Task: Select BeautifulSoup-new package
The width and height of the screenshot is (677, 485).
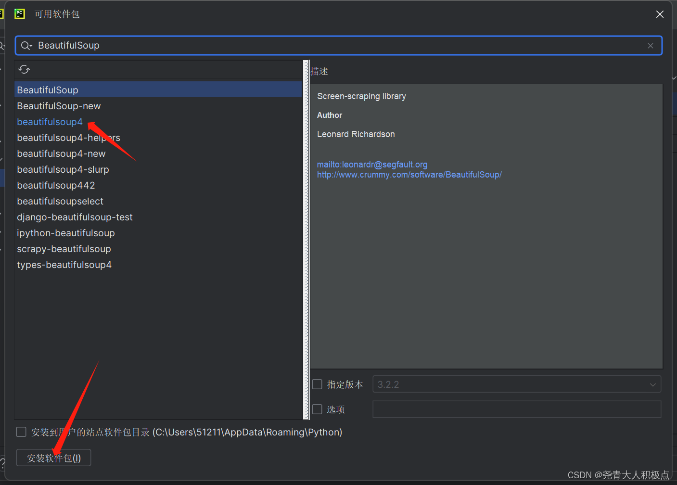Action: [x=158, y=106]
